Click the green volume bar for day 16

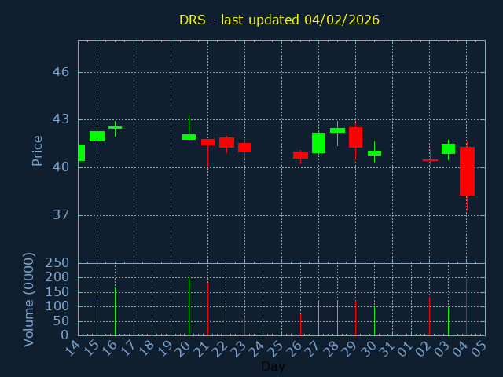(x=115, y=311)
